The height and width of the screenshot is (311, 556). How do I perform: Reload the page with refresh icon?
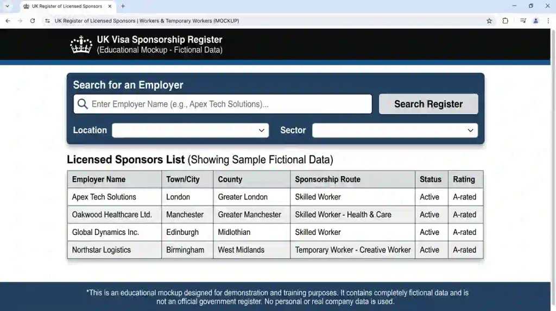pos(33,21)
